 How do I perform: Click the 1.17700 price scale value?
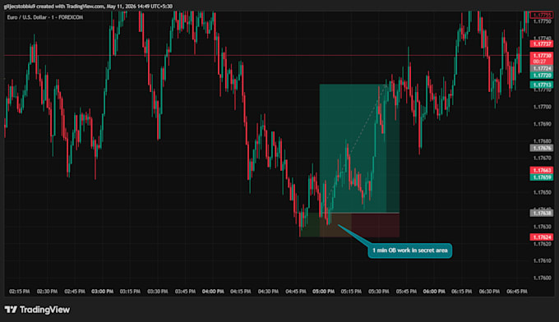[542, 107]
